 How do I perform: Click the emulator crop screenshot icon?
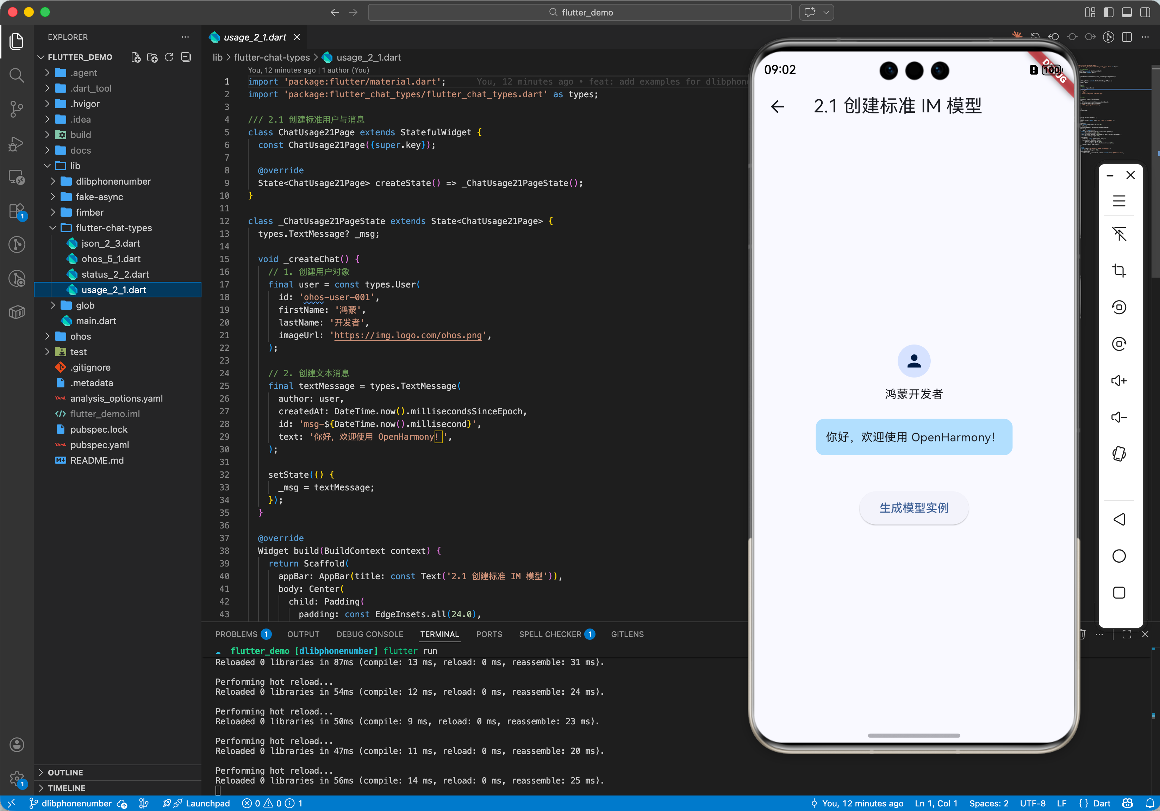[1118, 271]
